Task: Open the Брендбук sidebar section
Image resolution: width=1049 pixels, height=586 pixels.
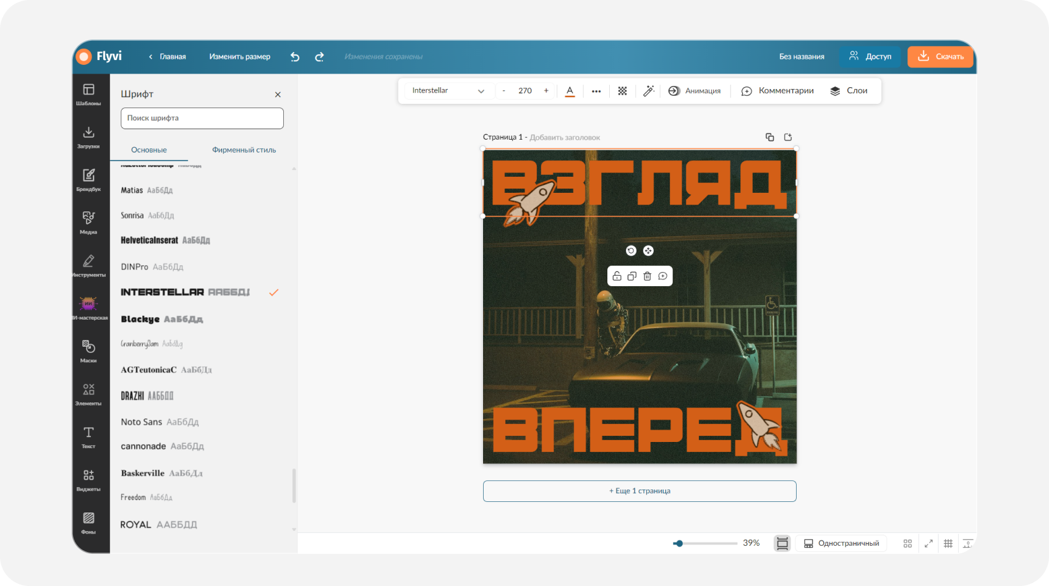Action: coord(88,180)
